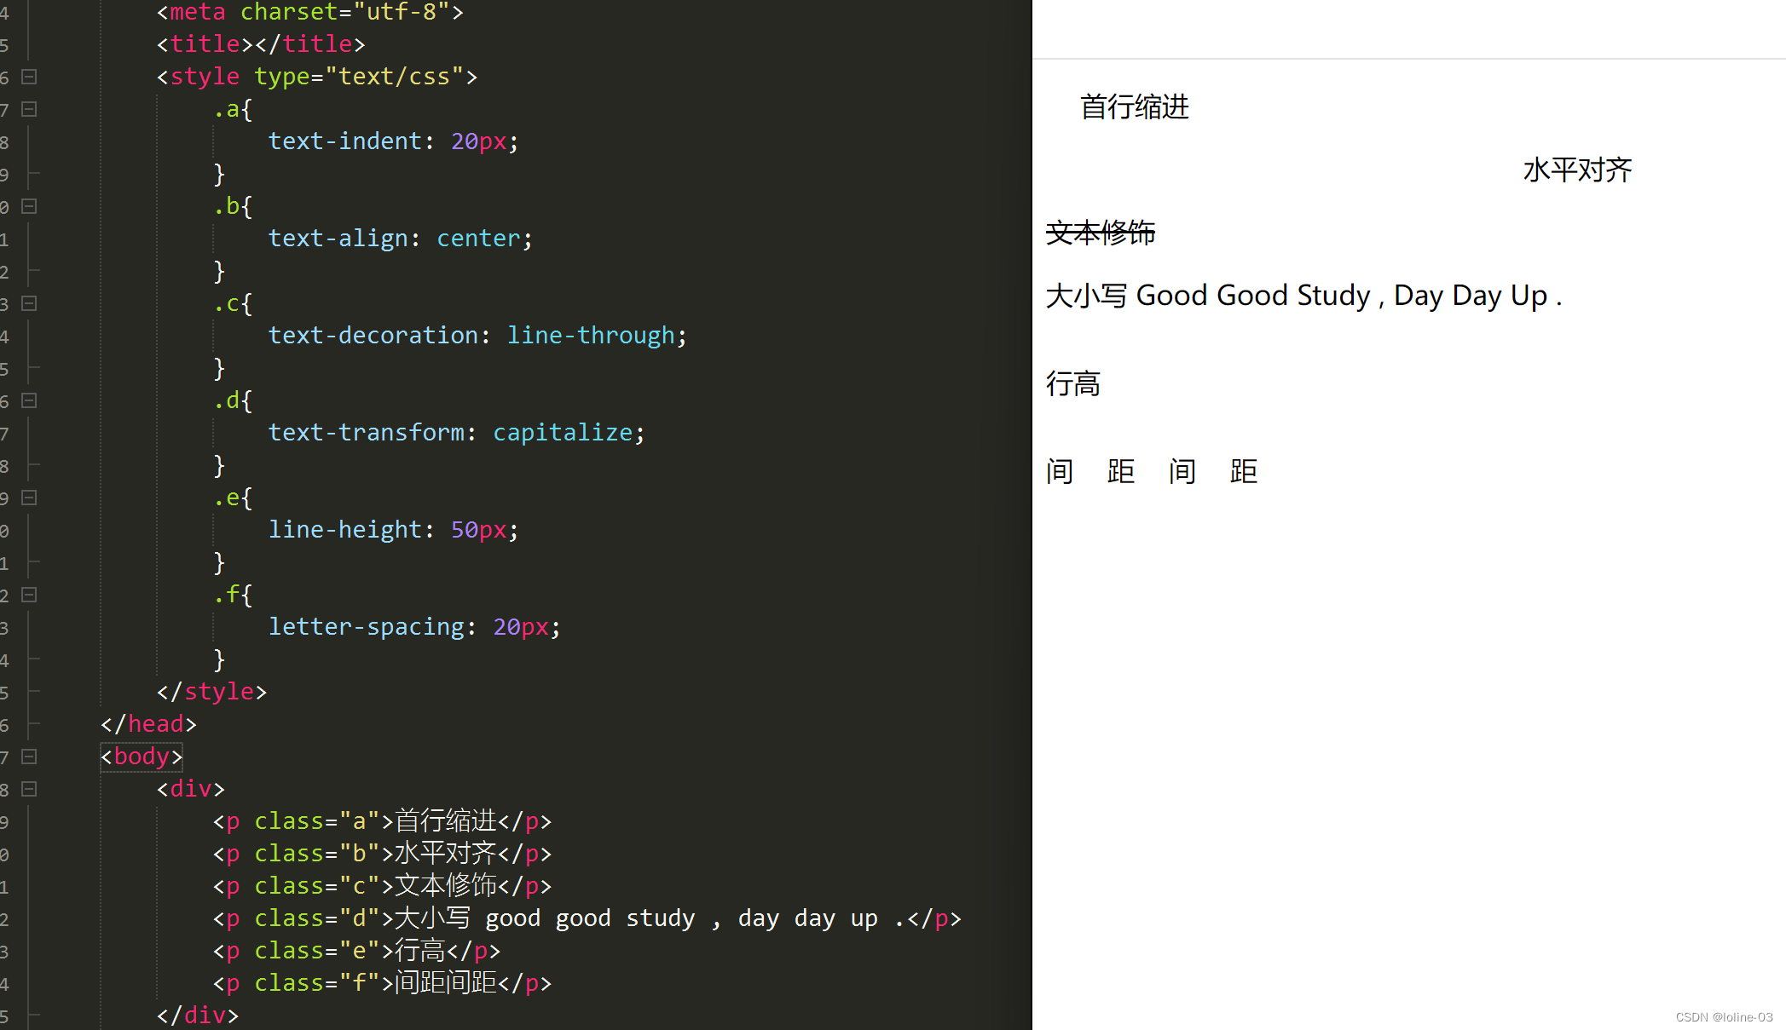Click the spaced 间距间距 text in preview
This screenshot has width=1786, height=1030.
click(x=1152, y=471)
